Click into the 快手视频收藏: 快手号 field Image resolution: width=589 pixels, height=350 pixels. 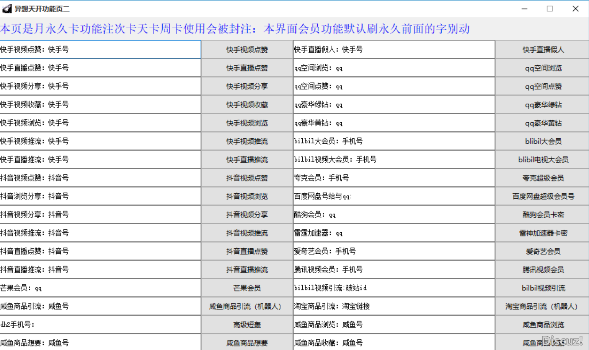point(100,105)
